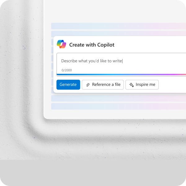Click the empty card space right of Inspire me
Image resolution: width=186 pixels, height=186 pixels.
point(172,85)
